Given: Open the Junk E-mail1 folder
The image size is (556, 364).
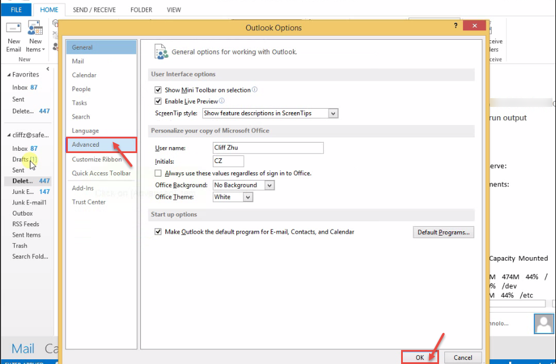Looking at the screenshot, I should coord(29,202).
